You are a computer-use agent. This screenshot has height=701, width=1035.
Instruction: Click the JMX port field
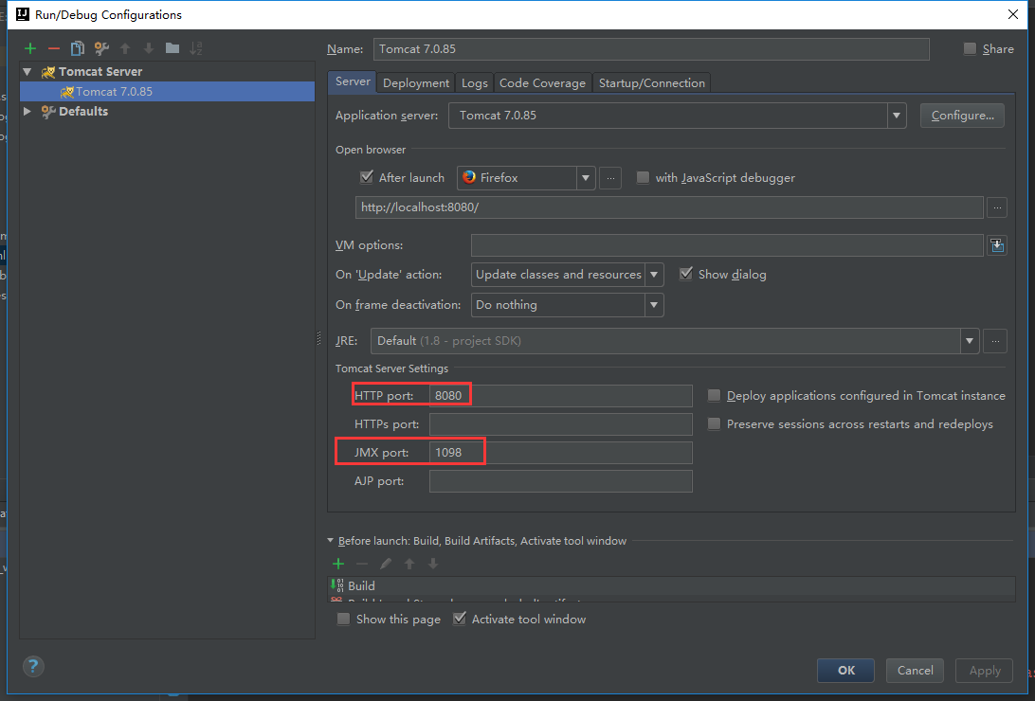(560, 453)
